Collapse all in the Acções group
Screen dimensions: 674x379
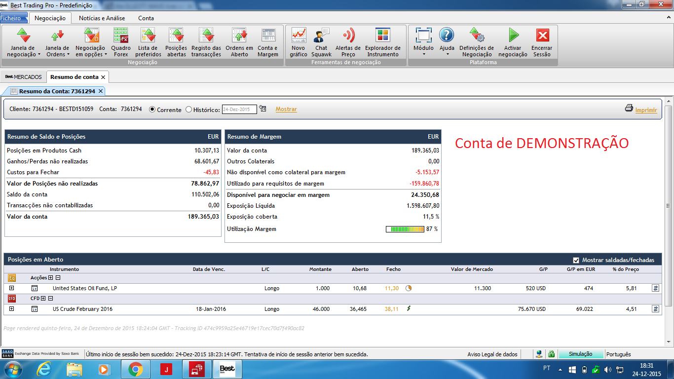pyautogui.click(x=58, y=278)
